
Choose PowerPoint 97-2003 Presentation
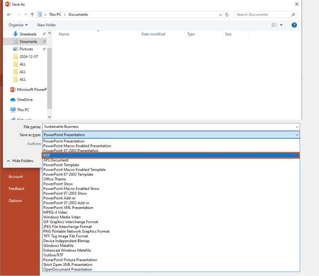171,151
